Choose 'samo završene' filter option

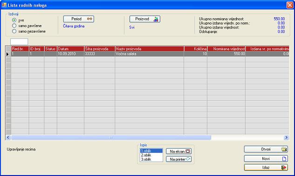(14, 26)
